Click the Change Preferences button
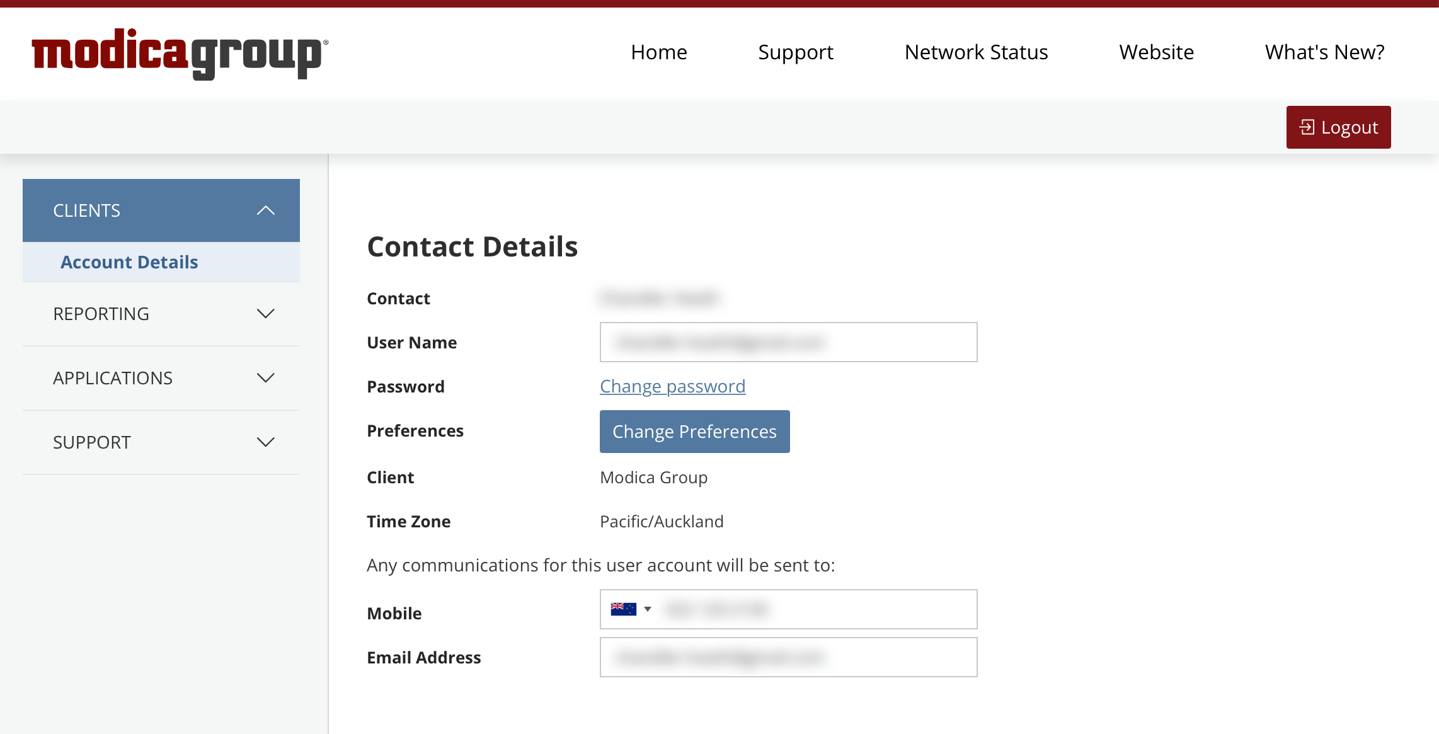This screenshot has width=1439, height=734. point(694,432)
